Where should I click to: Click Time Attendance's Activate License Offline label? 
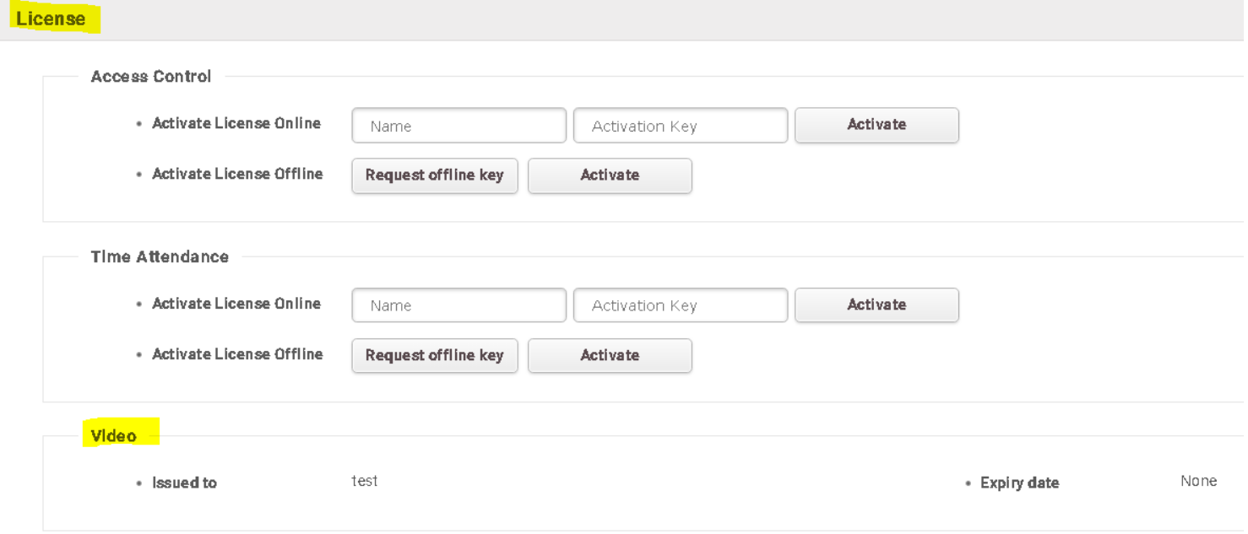237,354
